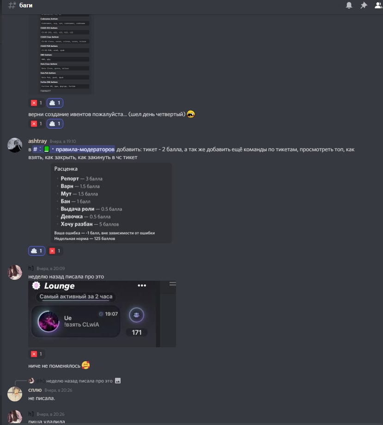Image resolution: width=383 pixels, height=425 pixels.
Task: Toggle member list icon in header
Action: pos(378,6)
